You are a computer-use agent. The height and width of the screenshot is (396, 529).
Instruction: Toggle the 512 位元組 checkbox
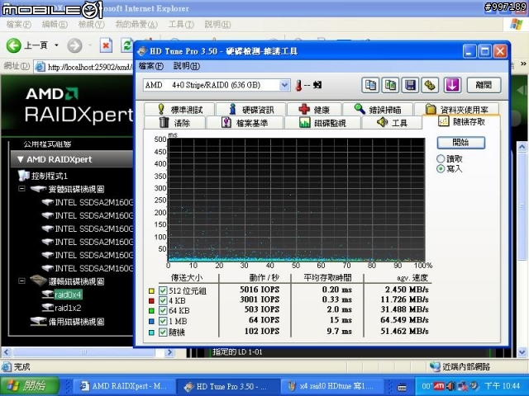[163, 290]
